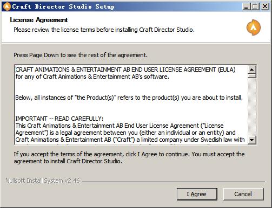This screenshot has height=208, width=272.
Task: Click the Craft Director Studio Setup title text
Action: [63, 6]
